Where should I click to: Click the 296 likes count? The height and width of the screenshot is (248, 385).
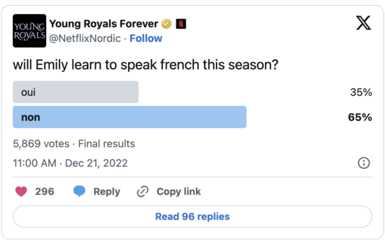[45, 192]
